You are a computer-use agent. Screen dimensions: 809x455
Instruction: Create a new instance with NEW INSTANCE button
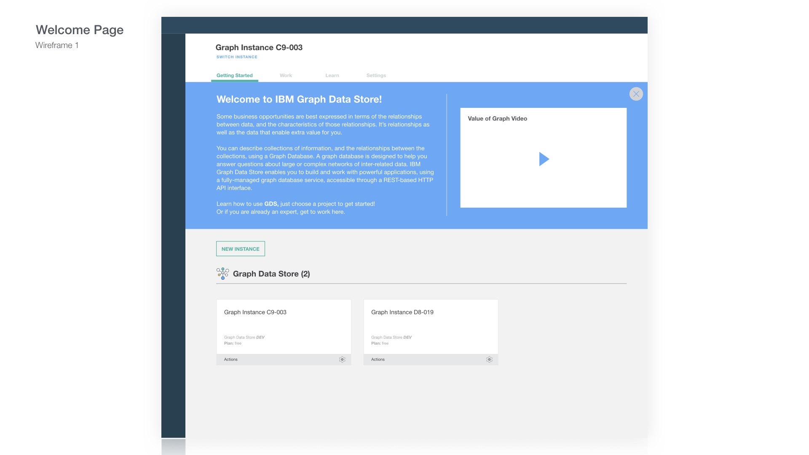coord(241,249)
